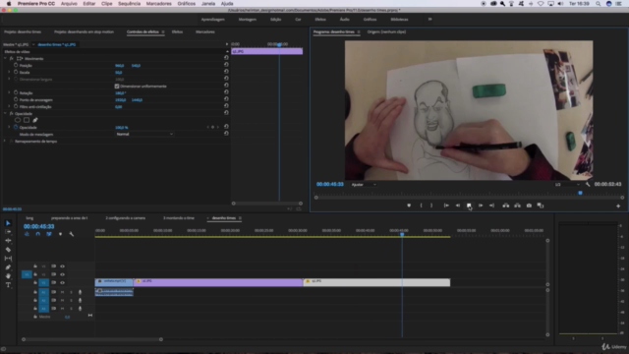Image resolution: width=629 pixels, height=354 pixels.
Task: Open timeline display settings wrench
Action: (x=72, y=234)
